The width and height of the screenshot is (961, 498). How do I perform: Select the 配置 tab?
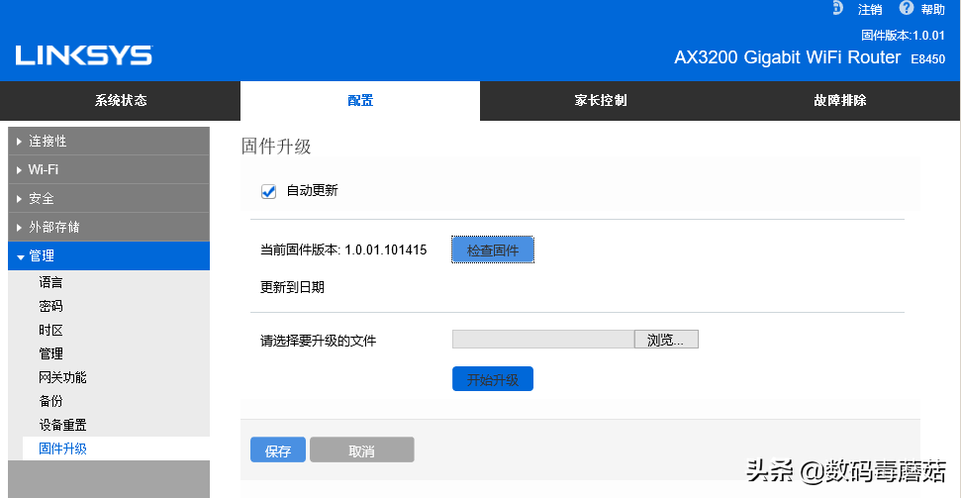point(360,101)
